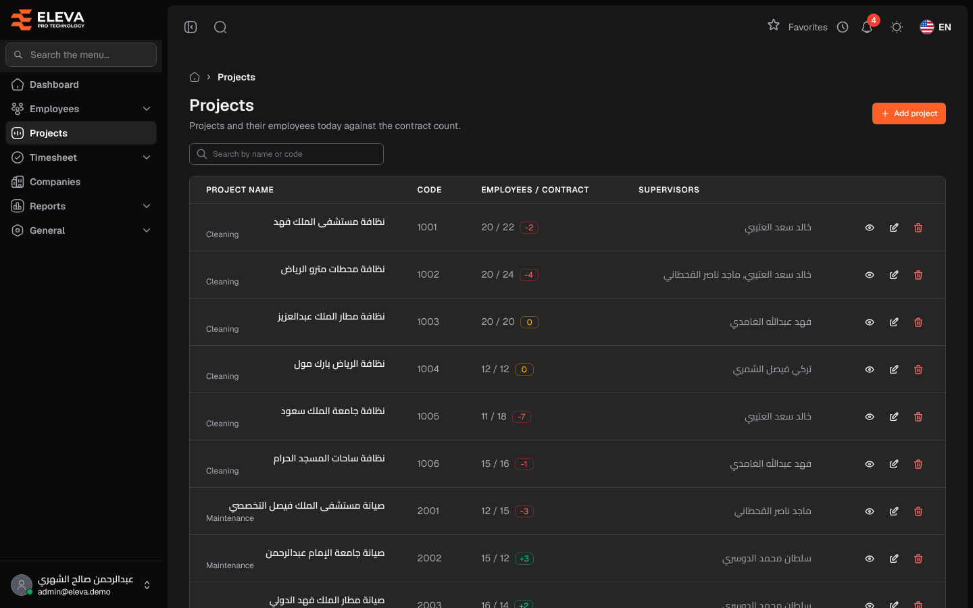Toggle light/dark theme sun icon

pos(897,27)
